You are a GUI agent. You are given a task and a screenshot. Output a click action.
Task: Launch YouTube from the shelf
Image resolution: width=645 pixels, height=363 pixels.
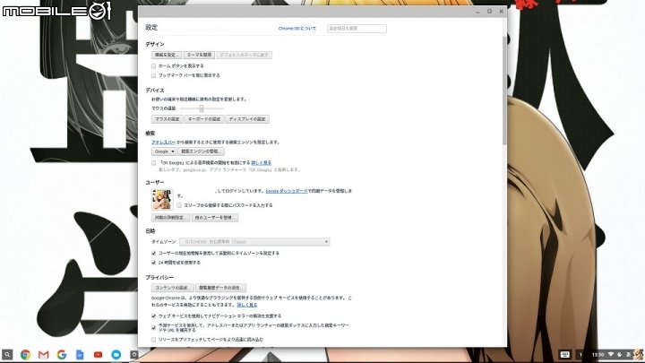click(98, 354)
